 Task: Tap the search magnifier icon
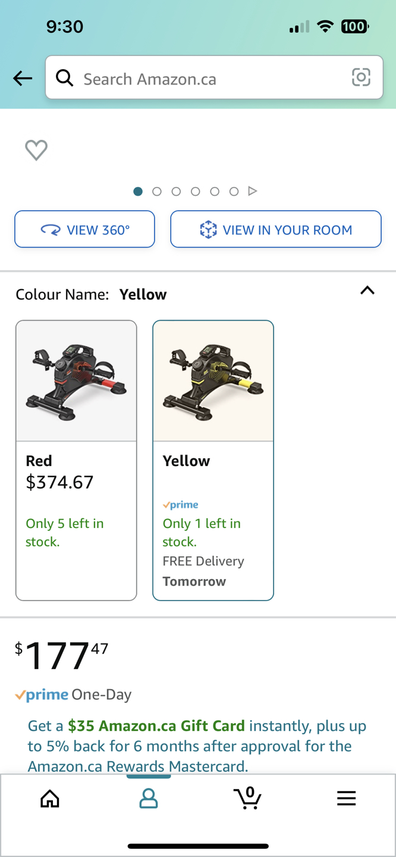tap(65, 77)
